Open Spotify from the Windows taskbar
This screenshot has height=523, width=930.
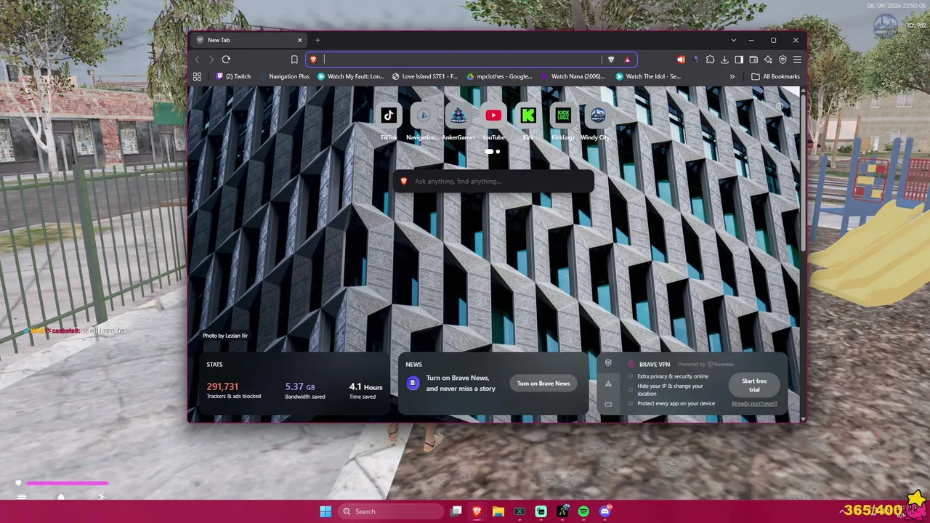pos(584,511)
